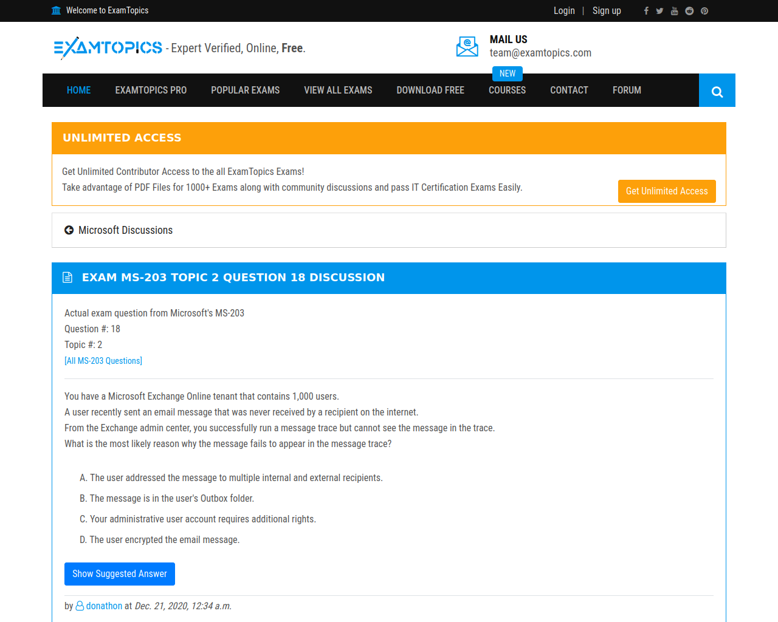
Task: Click the 'Topic #: 2' text
Action: pyautogui.click(x=83, y=345)
